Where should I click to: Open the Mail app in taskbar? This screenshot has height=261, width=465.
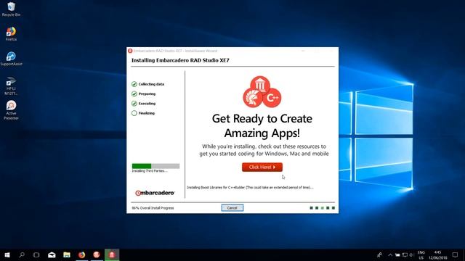52,254
